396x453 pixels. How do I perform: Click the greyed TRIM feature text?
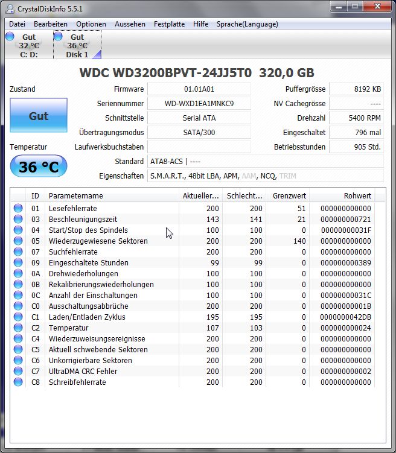click(287, 176)
